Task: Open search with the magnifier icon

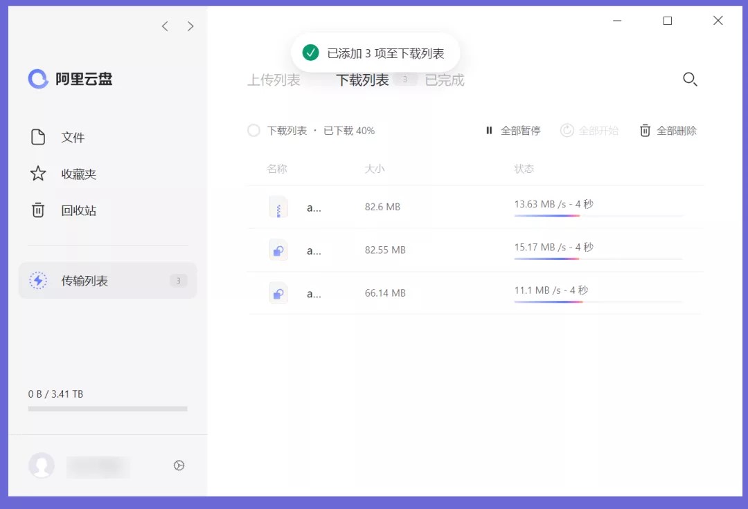Action: pos(690,80)
